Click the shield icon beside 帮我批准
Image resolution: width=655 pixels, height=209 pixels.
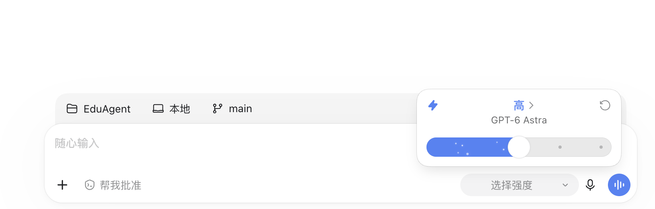tap(89, 185)
